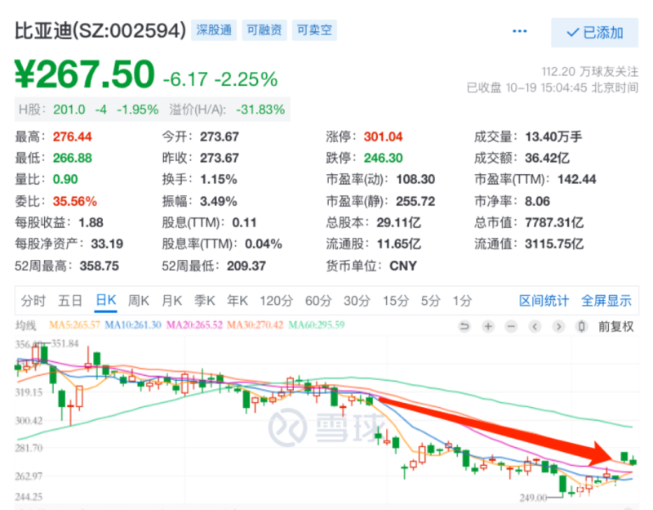This screenshot has width=653, height=510.
Task: Click the MA60:295.59 legend label
Action: 317,324
